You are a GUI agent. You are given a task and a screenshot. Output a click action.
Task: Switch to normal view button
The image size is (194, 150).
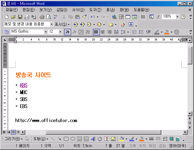4,132
